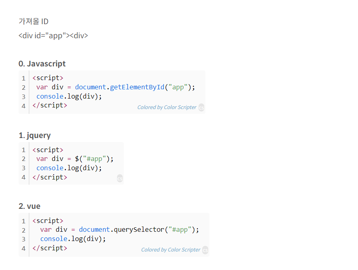Click the CS icon in the jquery code block
The width and height of the screenshot is (358, 270).
point(120,178)
